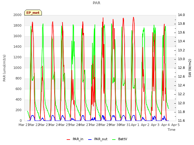Click the 1400 left axis tick label
The width and height of the screenshot is (194, 145).
[x=18, y=47]
